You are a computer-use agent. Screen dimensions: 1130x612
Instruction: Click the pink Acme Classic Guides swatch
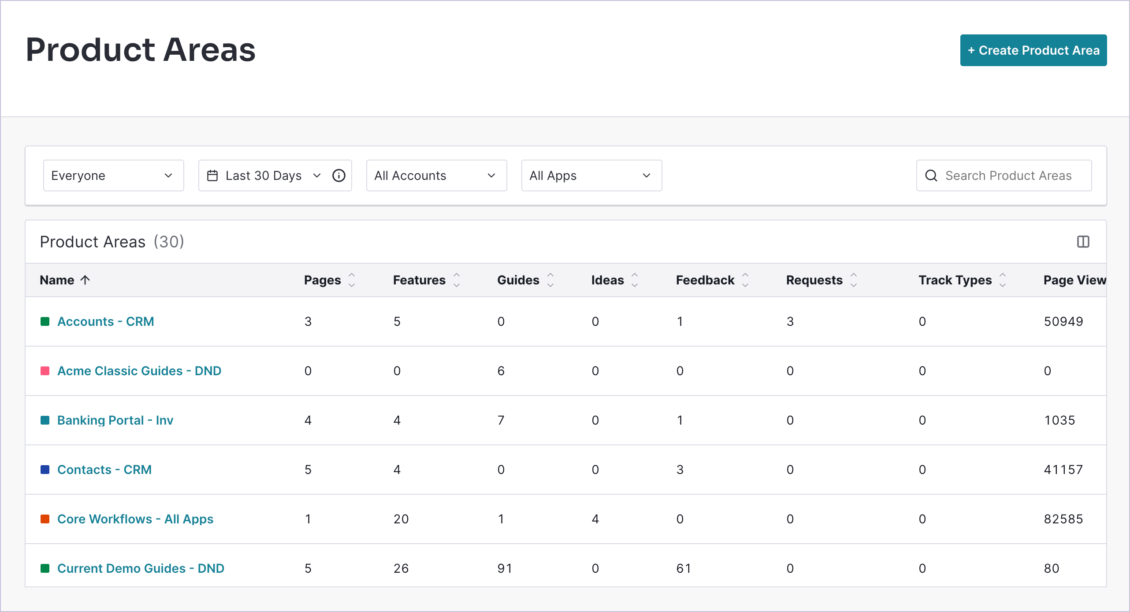[x=45, y=371]
